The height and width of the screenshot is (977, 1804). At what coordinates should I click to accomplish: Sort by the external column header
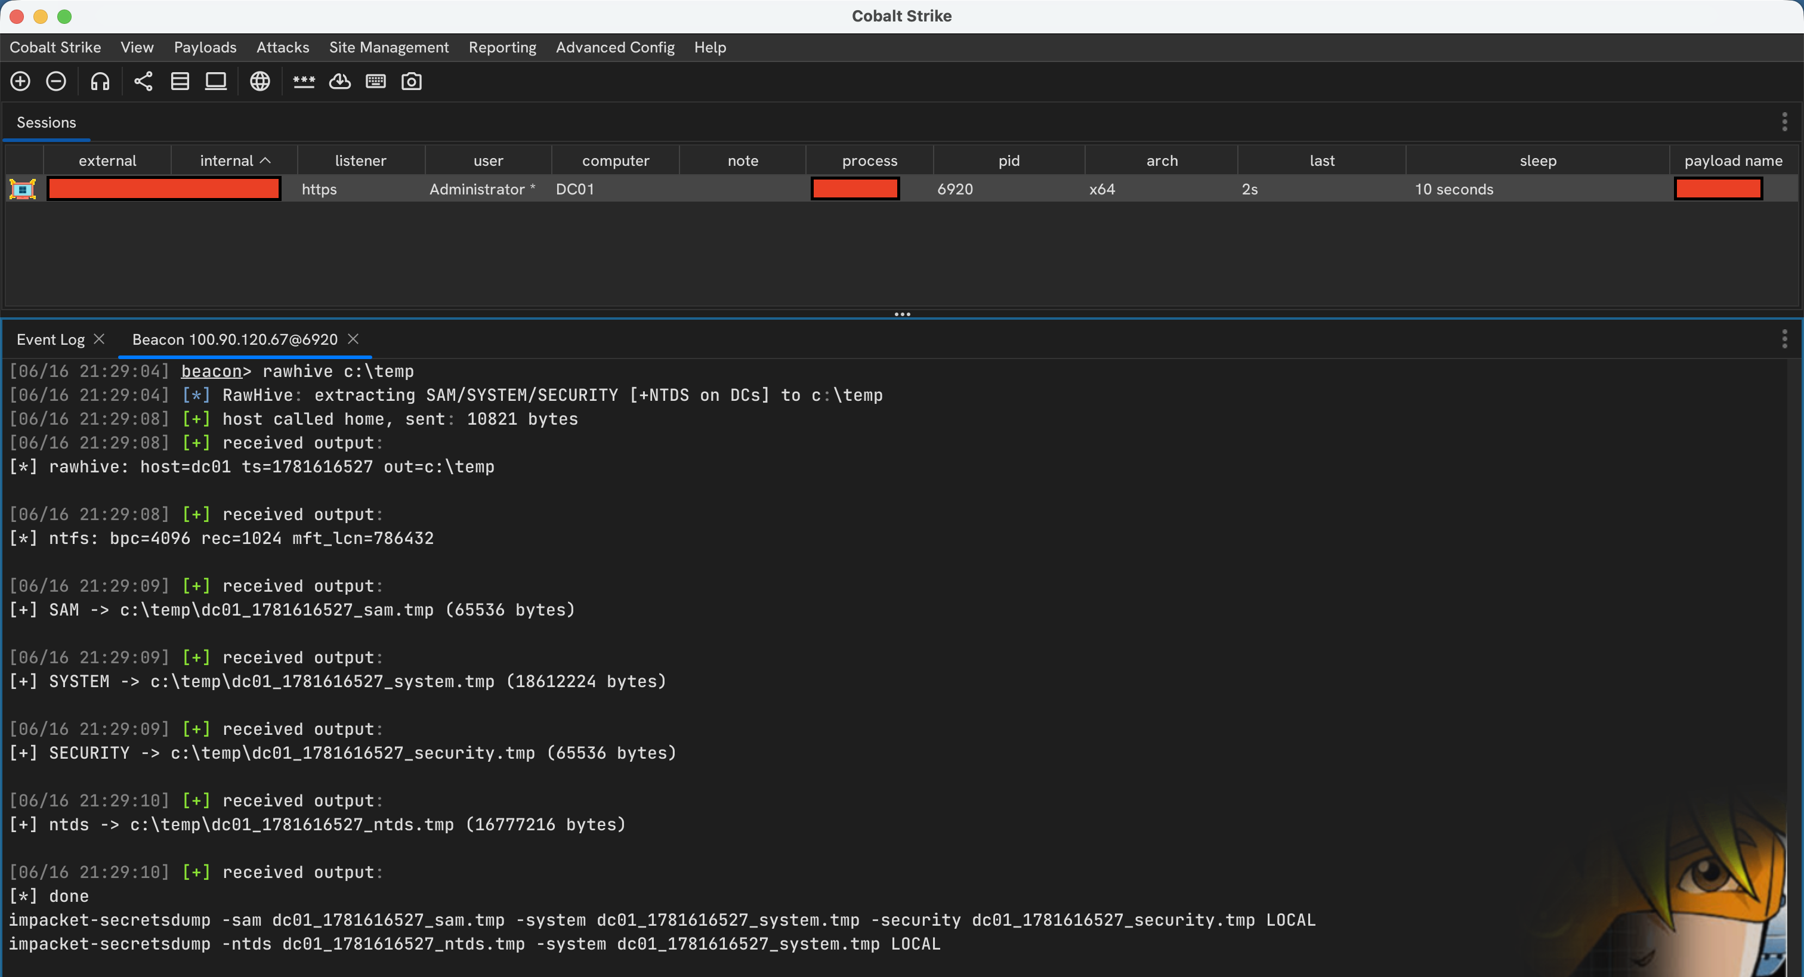click(107, 160)
